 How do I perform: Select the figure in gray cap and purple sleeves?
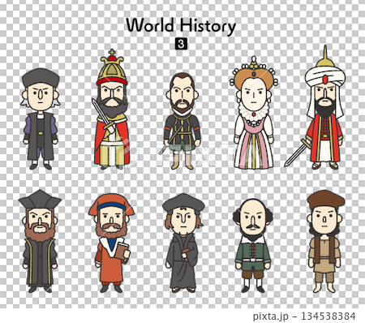pos(41,118)
